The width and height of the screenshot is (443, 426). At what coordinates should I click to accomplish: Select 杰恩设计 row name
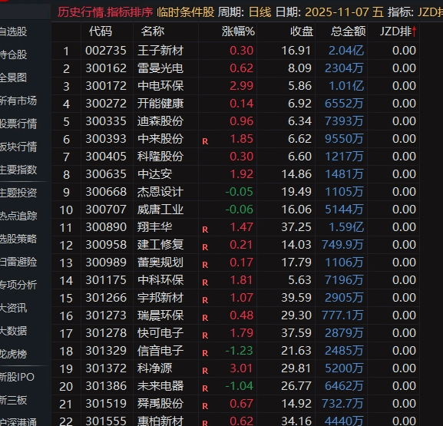160,192
